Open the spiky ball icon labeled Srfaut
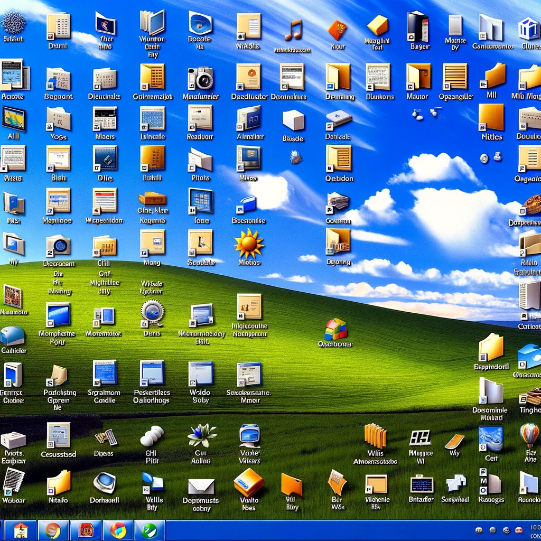The height and width of the screenshot is (541, 541). tap(13, 22)
